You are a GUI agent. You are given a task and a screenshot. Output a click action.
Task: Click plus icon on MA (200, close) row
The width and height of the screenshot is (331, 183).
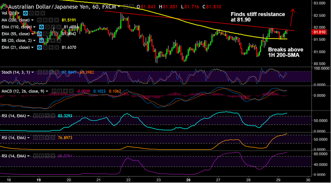click(x=51, y=20)
